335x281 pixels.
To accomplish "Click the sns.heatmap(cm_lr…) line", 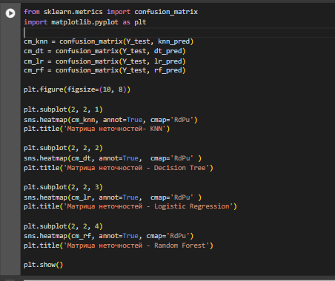I will tap(113, 197).
